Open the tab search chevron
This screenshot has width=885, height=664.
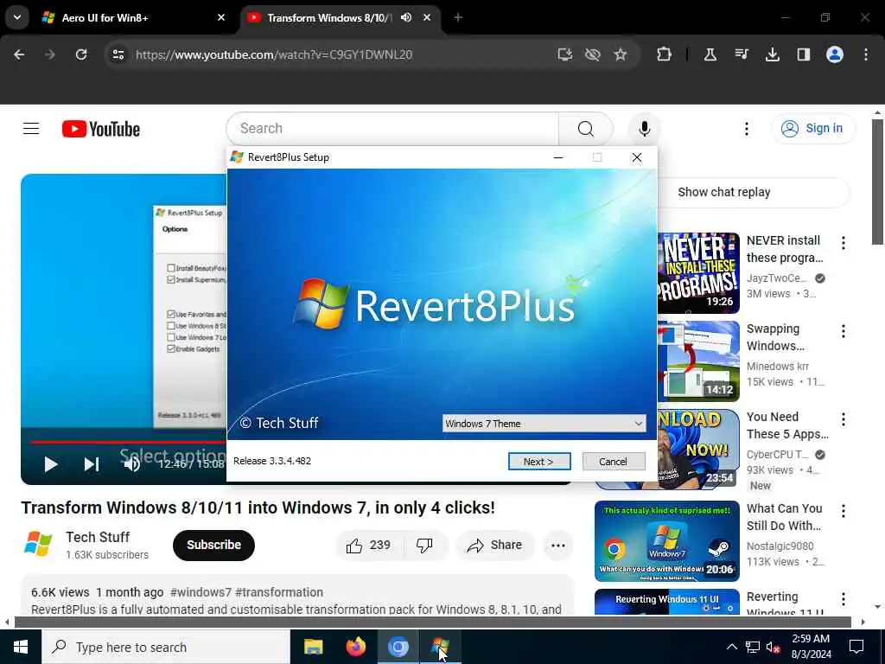pos(17,17)
